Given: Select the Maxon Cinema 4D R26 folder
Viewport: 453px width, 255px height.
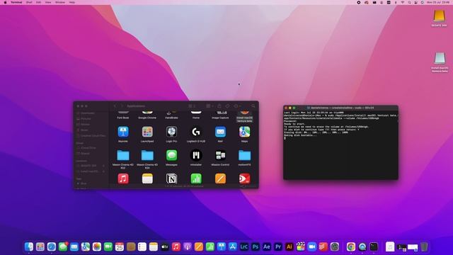Looking at the screenshot, I should 147,155.
